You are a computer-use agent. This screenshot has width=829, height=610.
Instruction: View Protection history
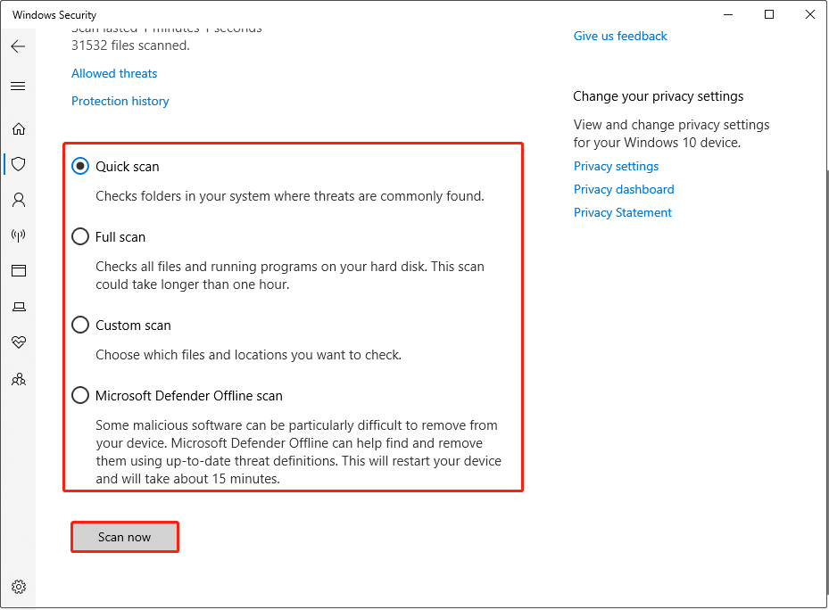120,101
